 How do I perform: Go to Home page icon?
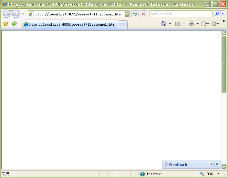(164, 24)
